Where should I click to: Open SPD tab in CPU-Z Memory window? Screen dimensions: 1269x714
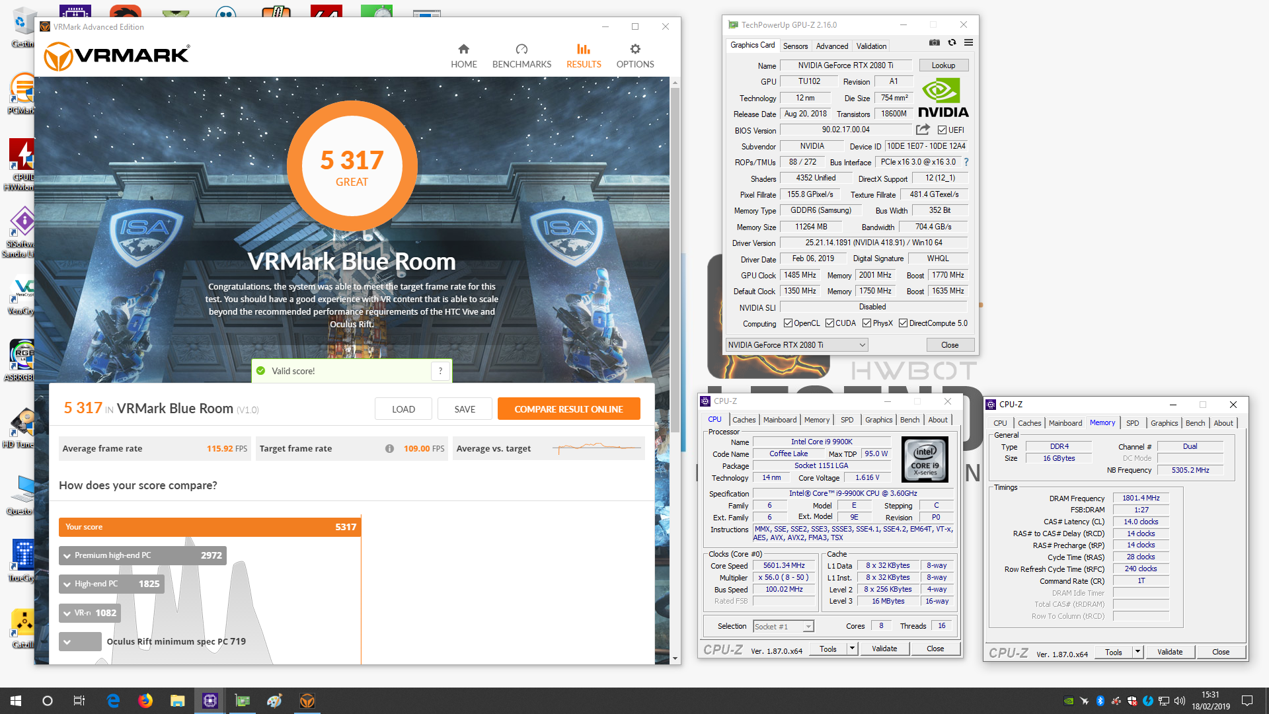[1132, 423]
